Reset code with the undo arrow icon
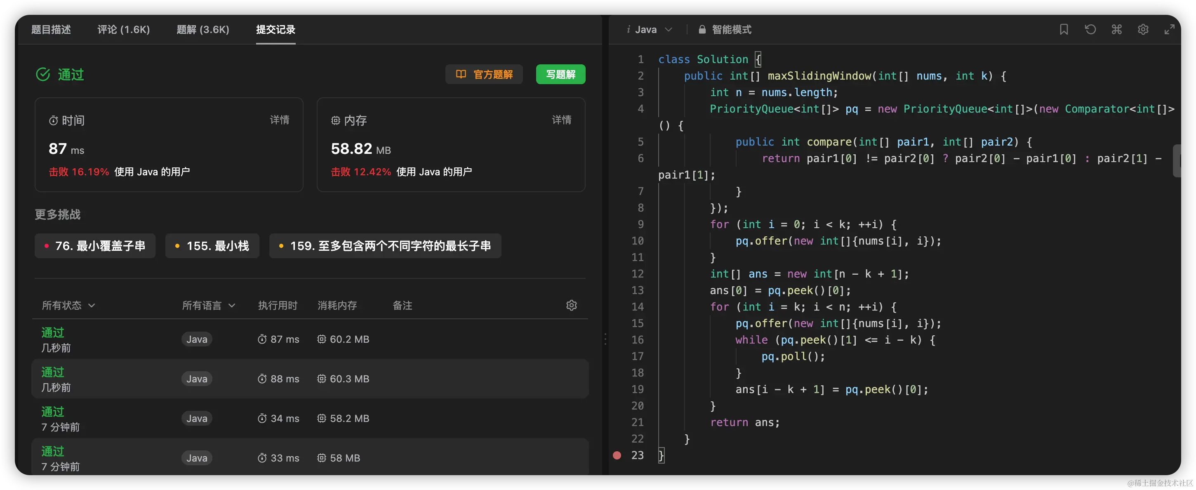The height and width of the screenshot is (490, 1196). tap(1090, 30)
